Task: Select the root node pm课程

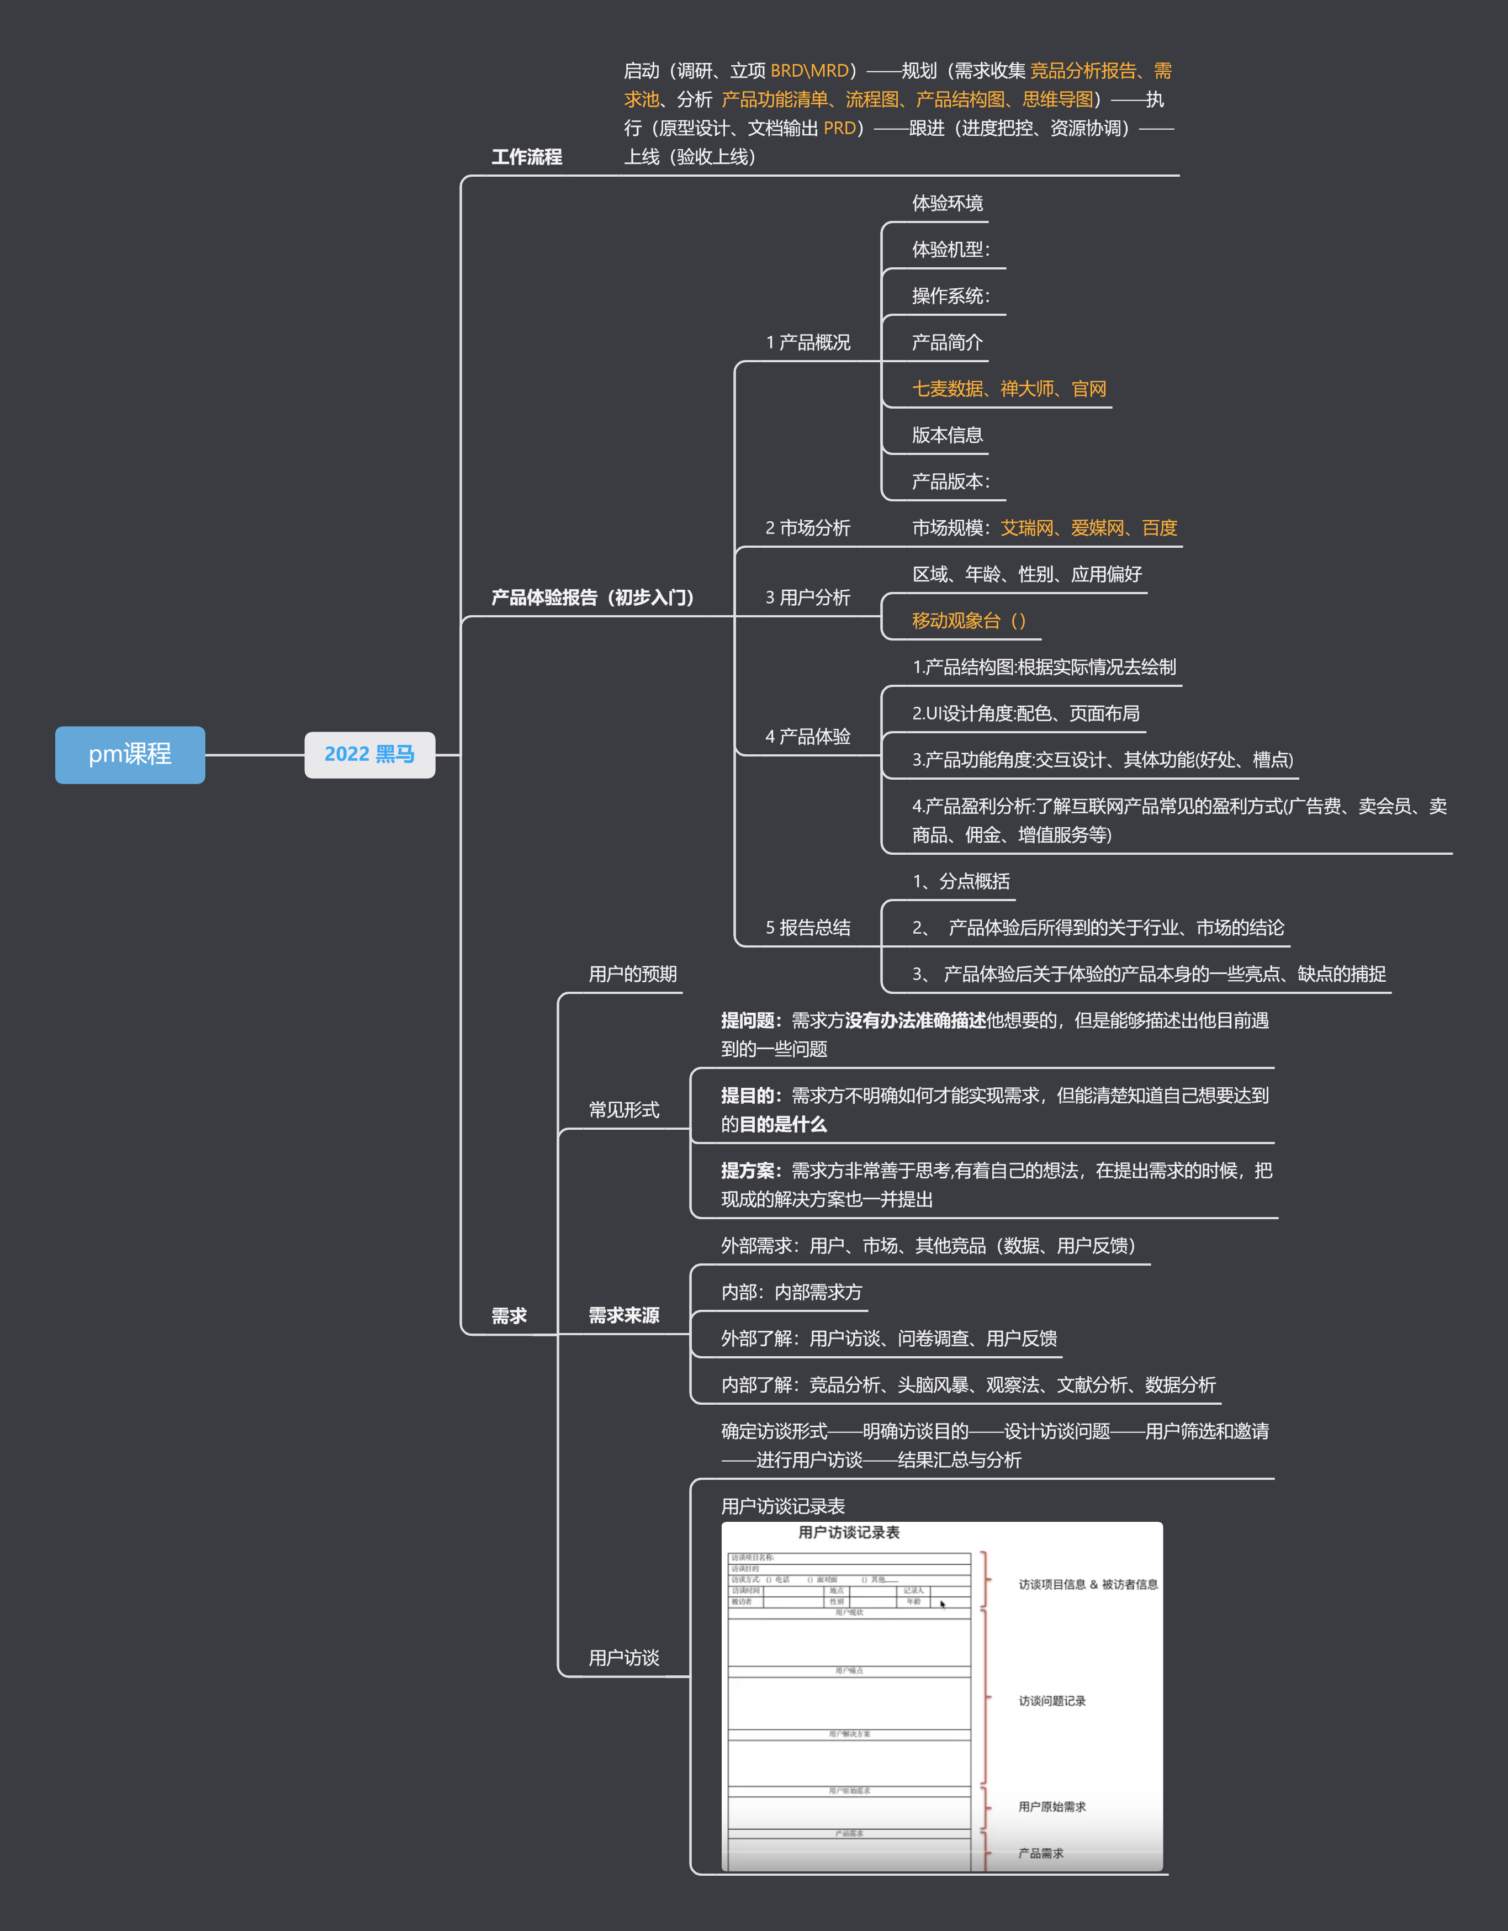Action: coord(130,754)
